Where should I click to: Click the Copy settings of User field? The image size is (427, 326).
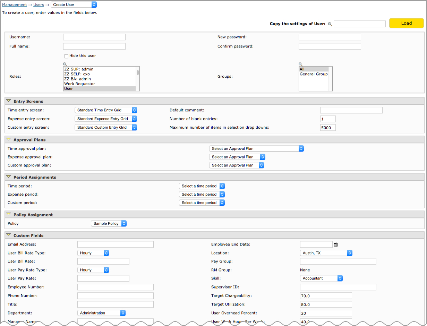[360, 24]
